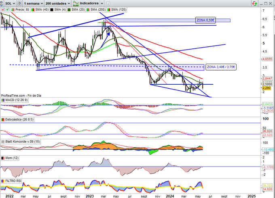This screenshot has height=198, width=275.
Task: Open the SOL ticker dropdown
Action: 10,3
